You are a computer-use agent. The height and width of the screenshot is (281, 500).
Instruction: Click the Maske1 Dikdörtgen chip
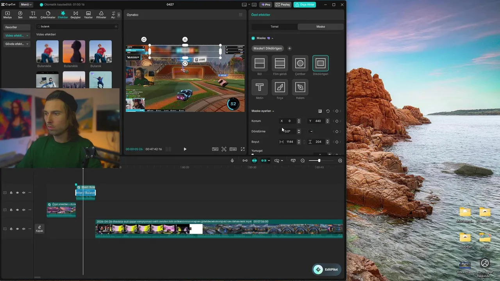coord(268,48)
